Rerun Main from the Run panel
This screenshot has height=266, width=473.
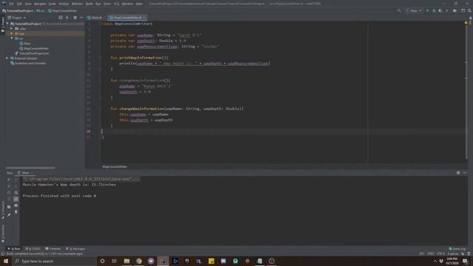(9, 180)
